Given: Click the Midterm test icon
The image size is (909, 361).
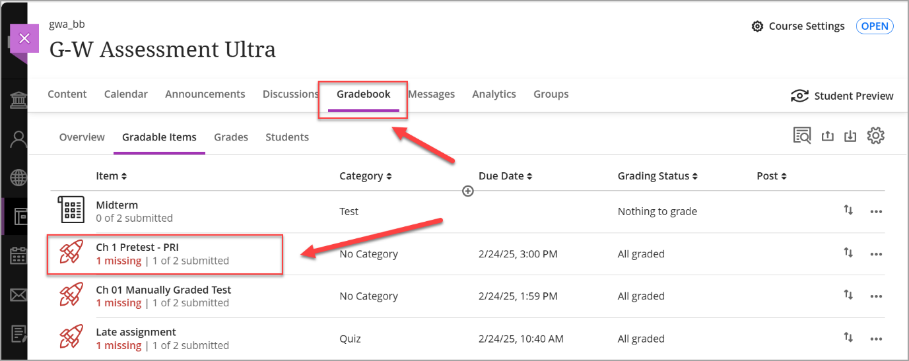Looking at the screenshot, I should click(71, 210).
